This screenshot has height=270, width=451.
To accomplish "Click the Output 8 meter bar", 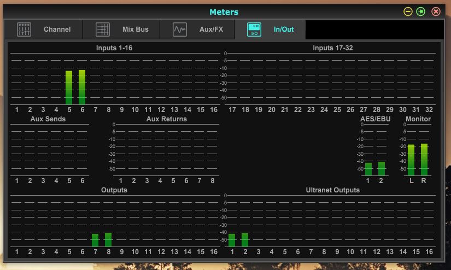I will [108, 239].
